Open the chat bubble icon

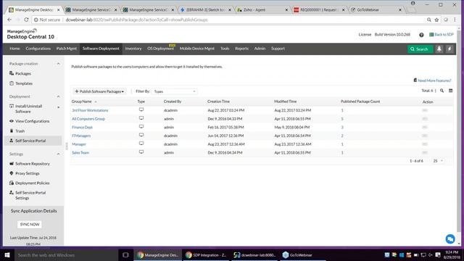click(450, 239)
